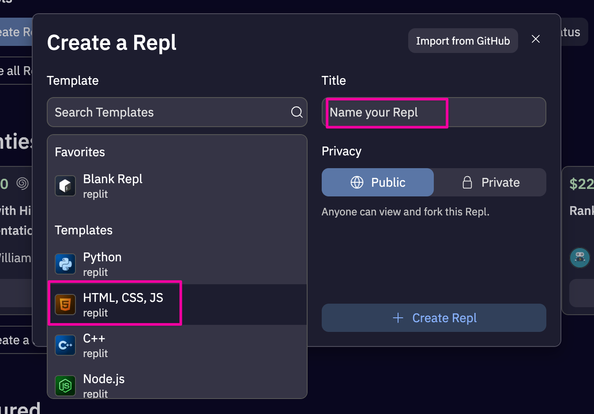
Task: Click the Title label
Action: tap(334, 80)
